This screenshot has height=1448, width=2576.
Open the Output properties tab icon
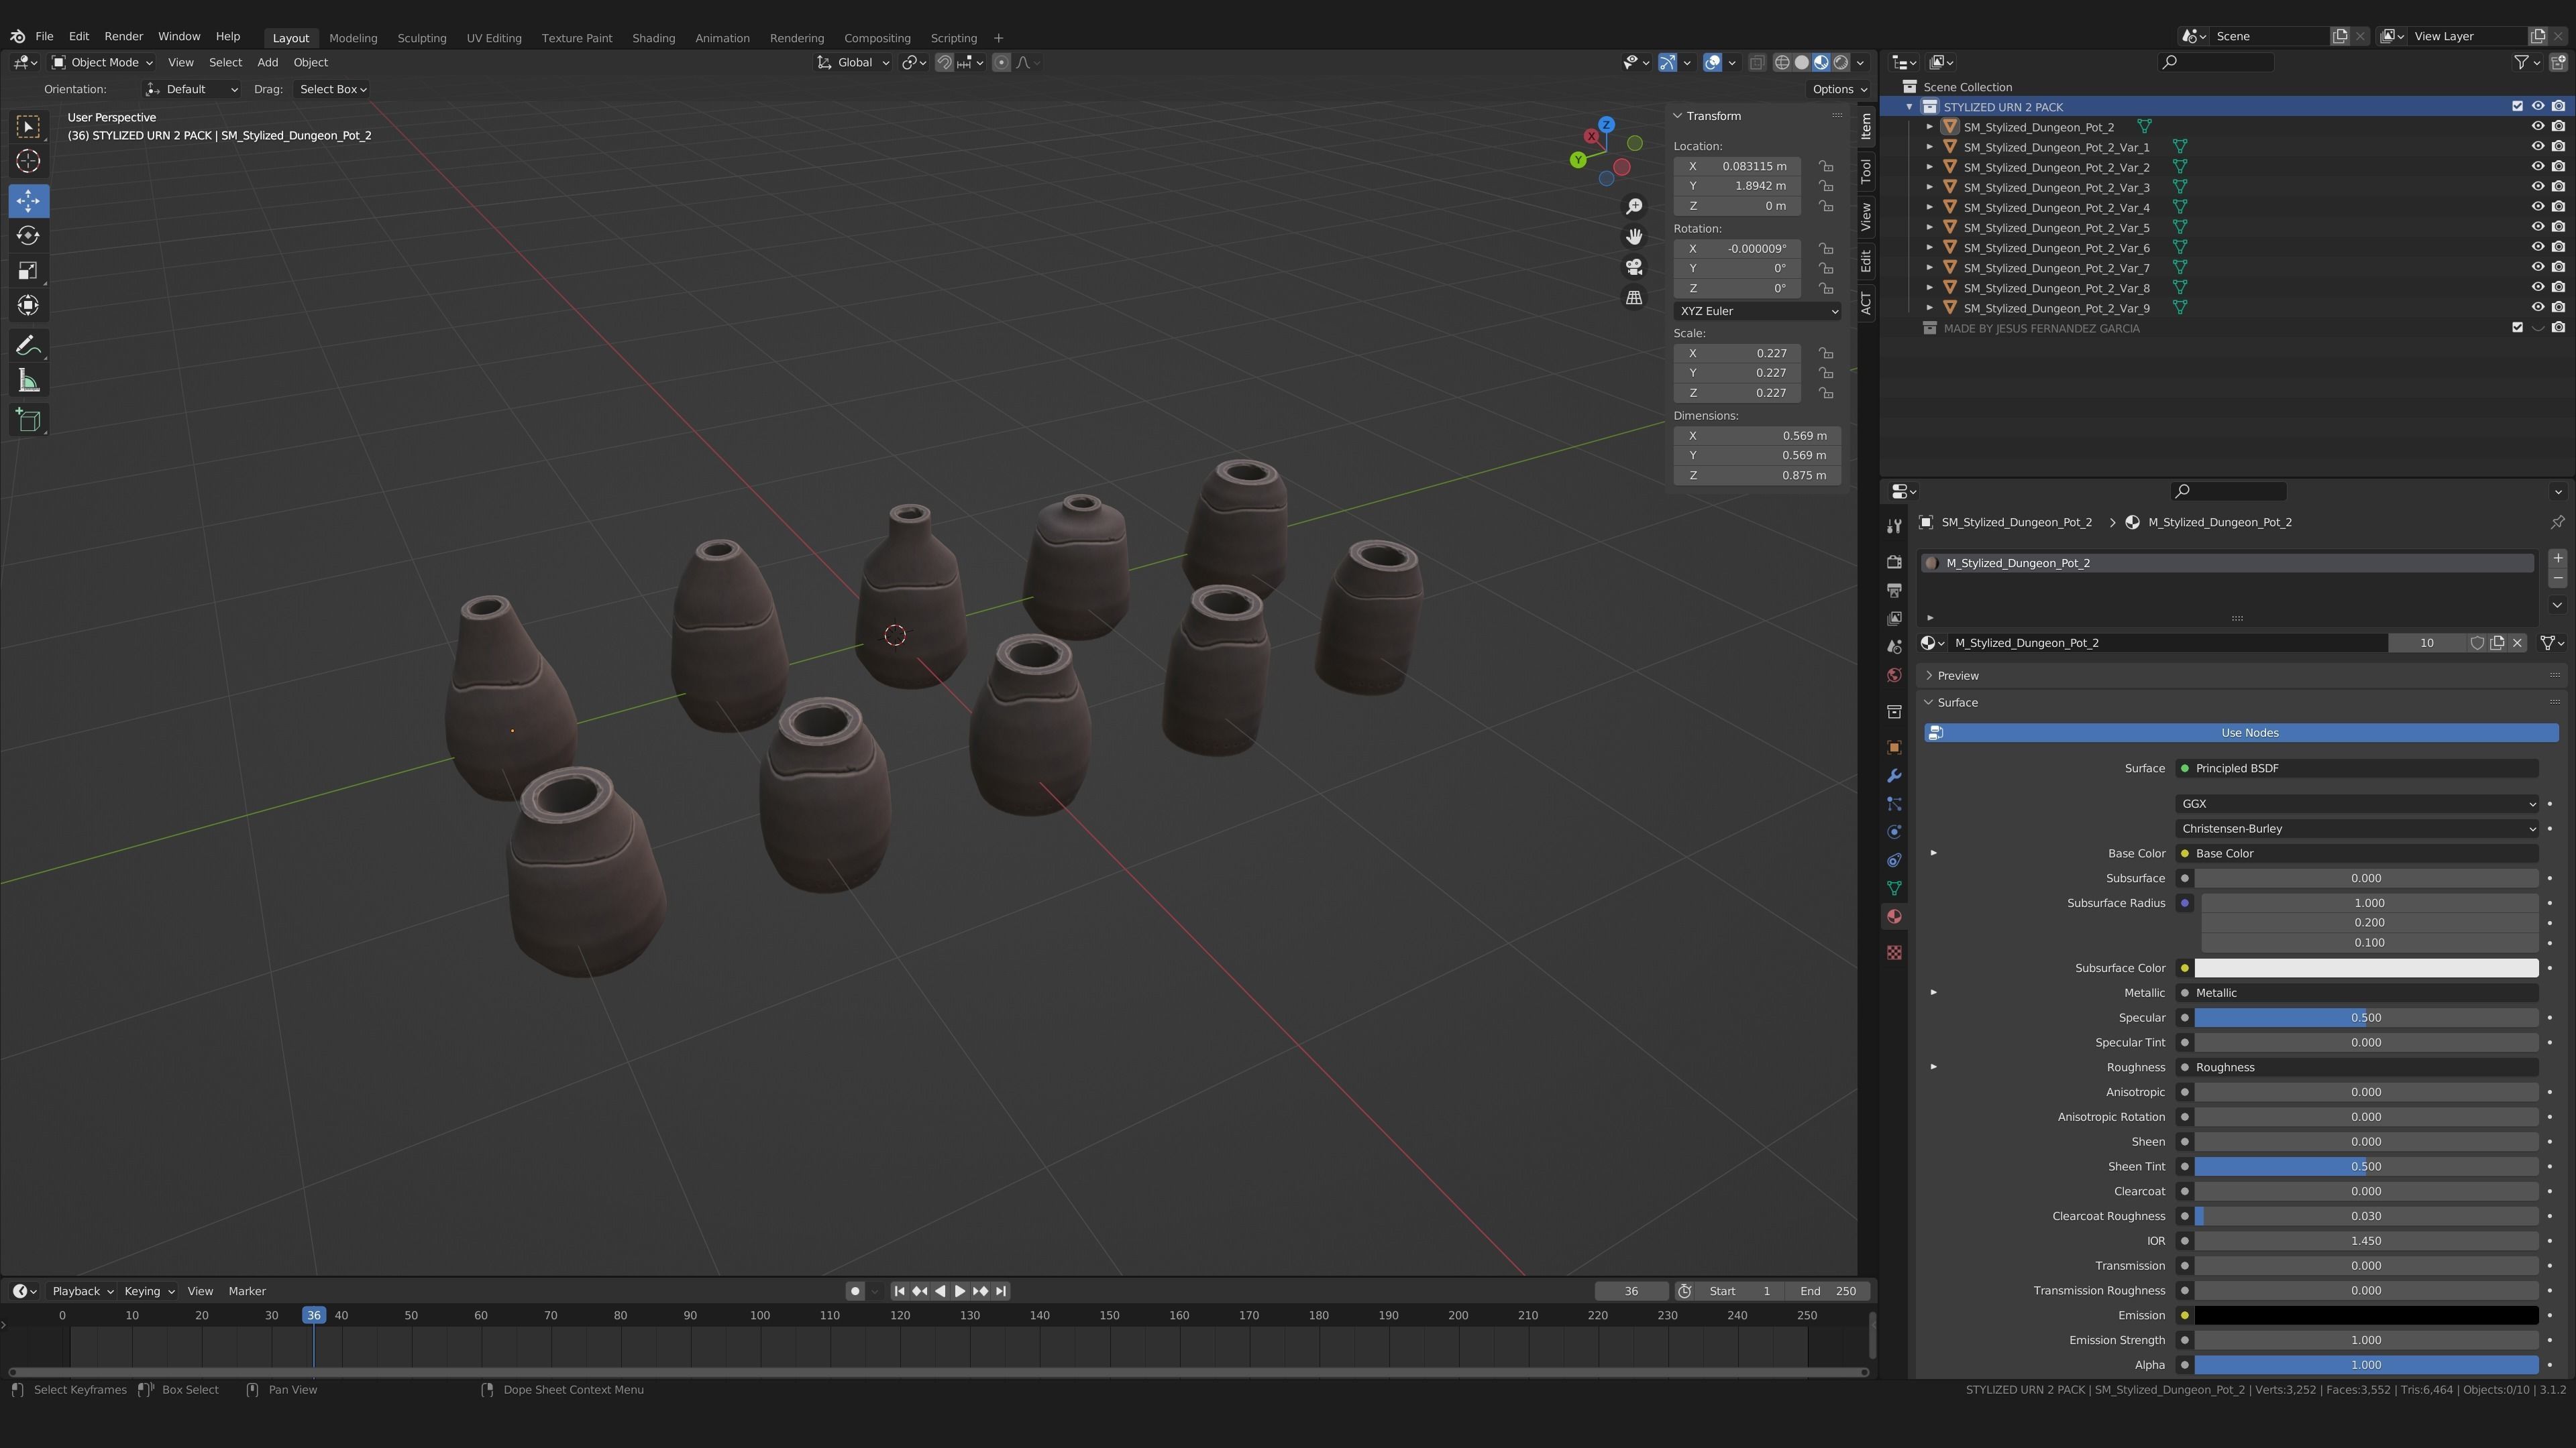tap(1894, 591)
